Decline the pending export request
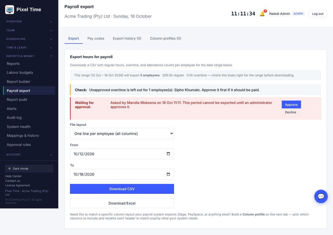This screenshot has width=333, height=235. [x=291, y=112]
